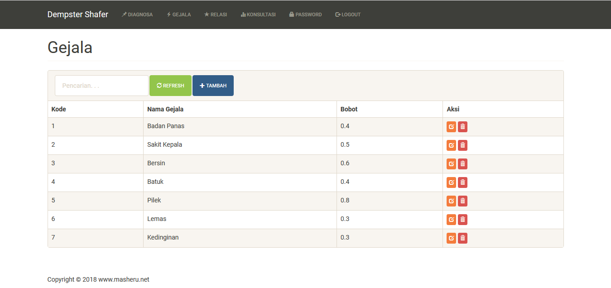The image size is (611, 288).
Task: Focus the Pencarian search field
Action: (101, 86)
